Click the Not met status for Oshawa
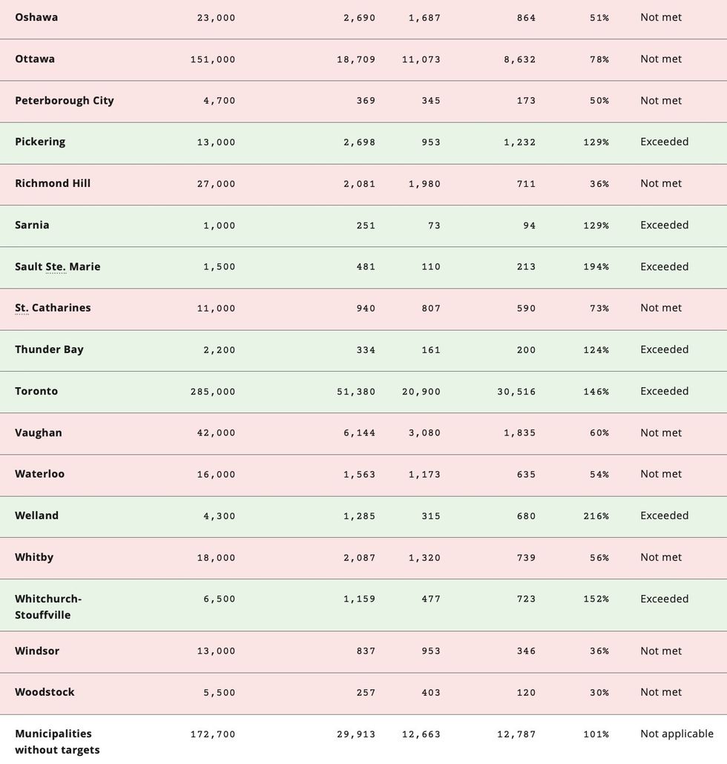Screen dimensions: 727x764 click(661, 17)
